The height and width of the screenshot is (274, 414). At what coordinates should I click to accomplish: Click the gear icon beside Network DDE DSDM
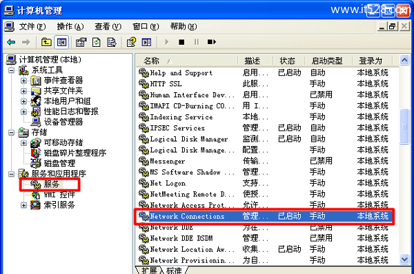pos(144,238)
